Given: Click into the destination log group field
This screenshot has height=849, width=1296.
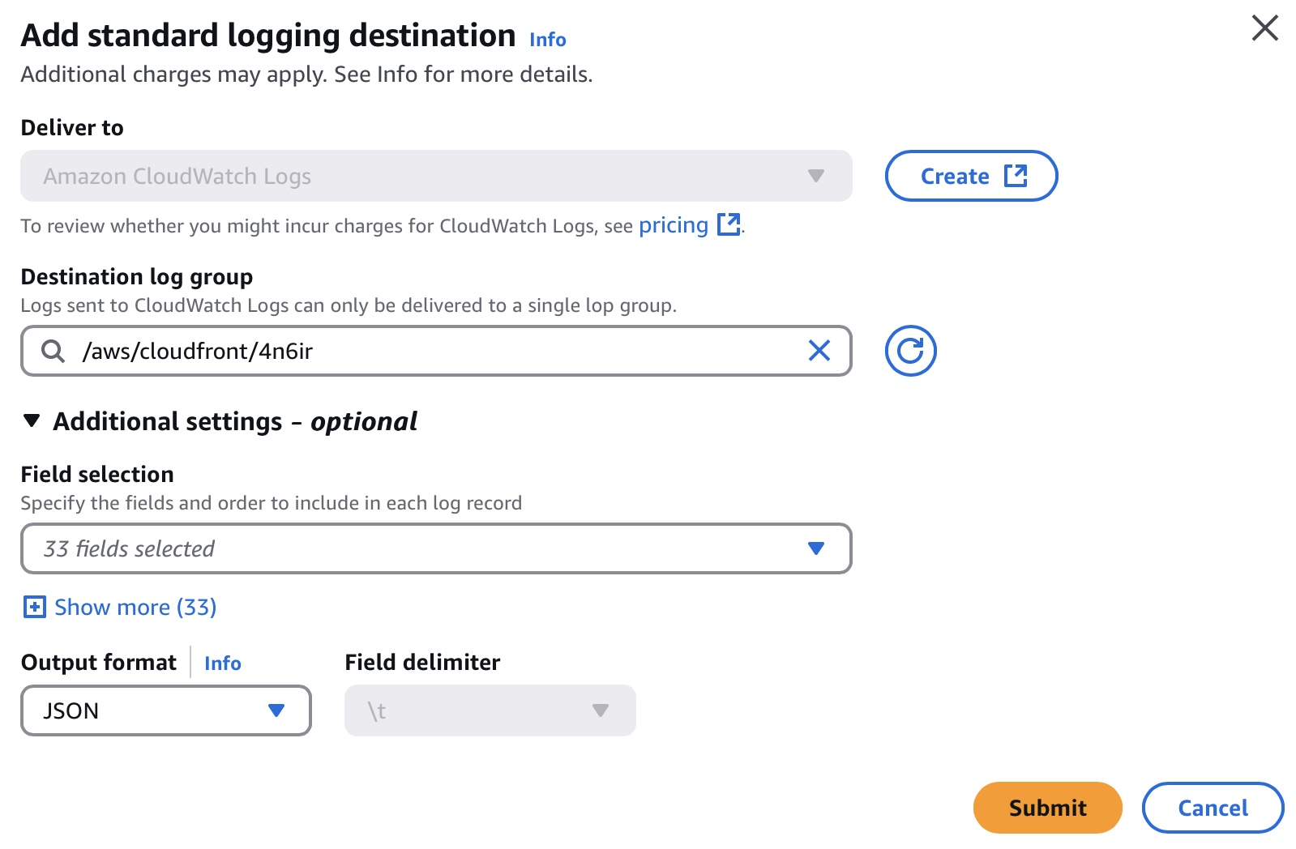Looking at the screenshot, I should pos(438,351).
